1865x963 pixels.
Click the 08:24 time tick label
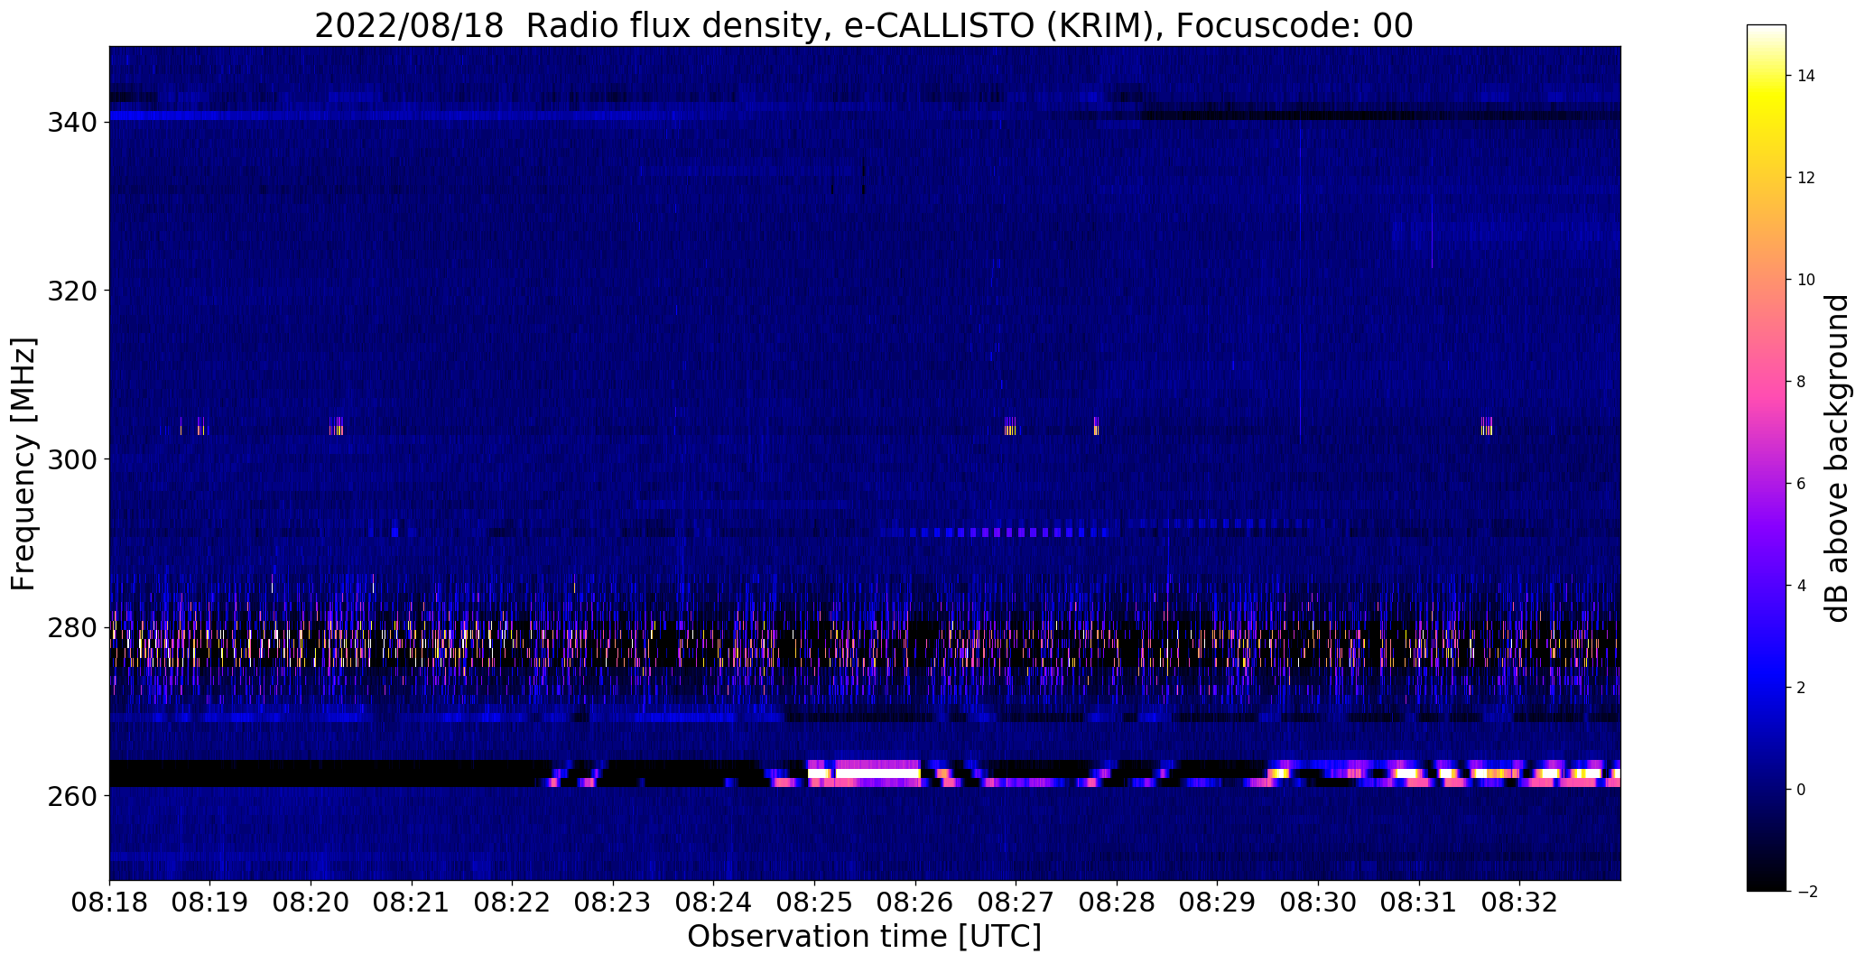[714, 903]
